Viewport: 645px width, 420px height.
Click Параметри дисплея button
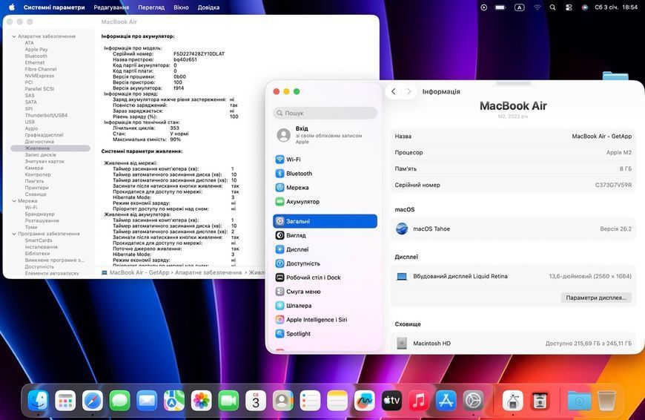click(x=596, y=298)
